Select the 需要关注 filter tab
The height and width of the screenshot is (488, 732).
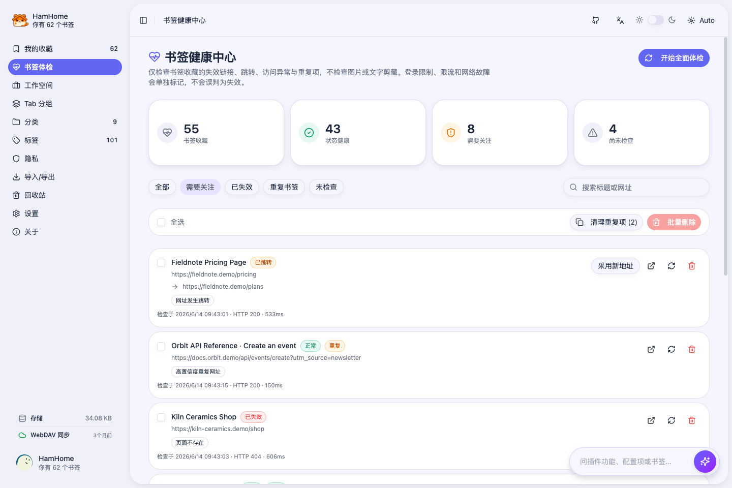pyautogui.click(x=200, y=187)
